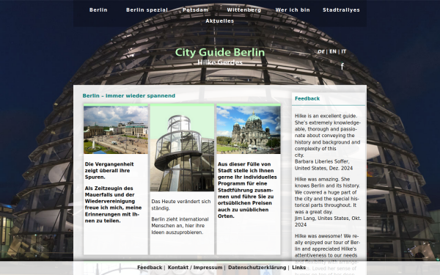Switch language to IT
This screenshot has height=275, width=440.
click(x=343, y=51)
